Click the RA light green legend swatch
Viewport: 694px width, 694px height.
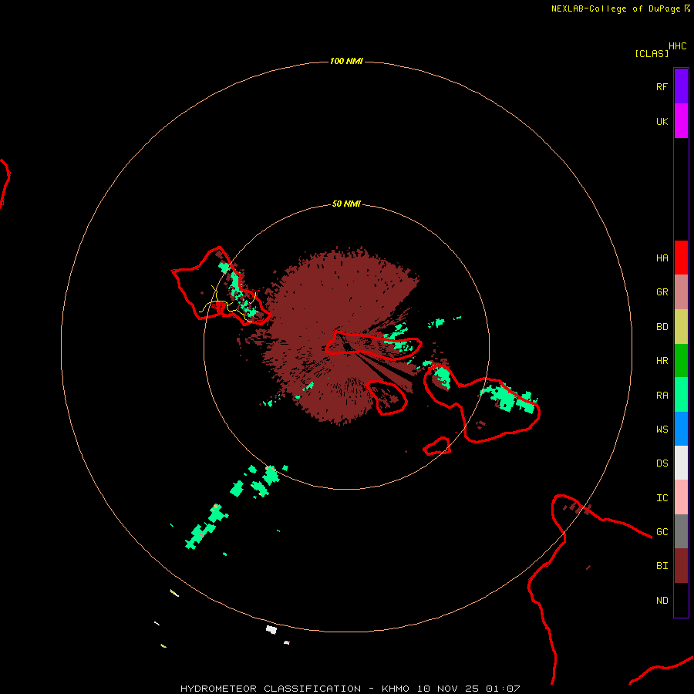point(681,395)
